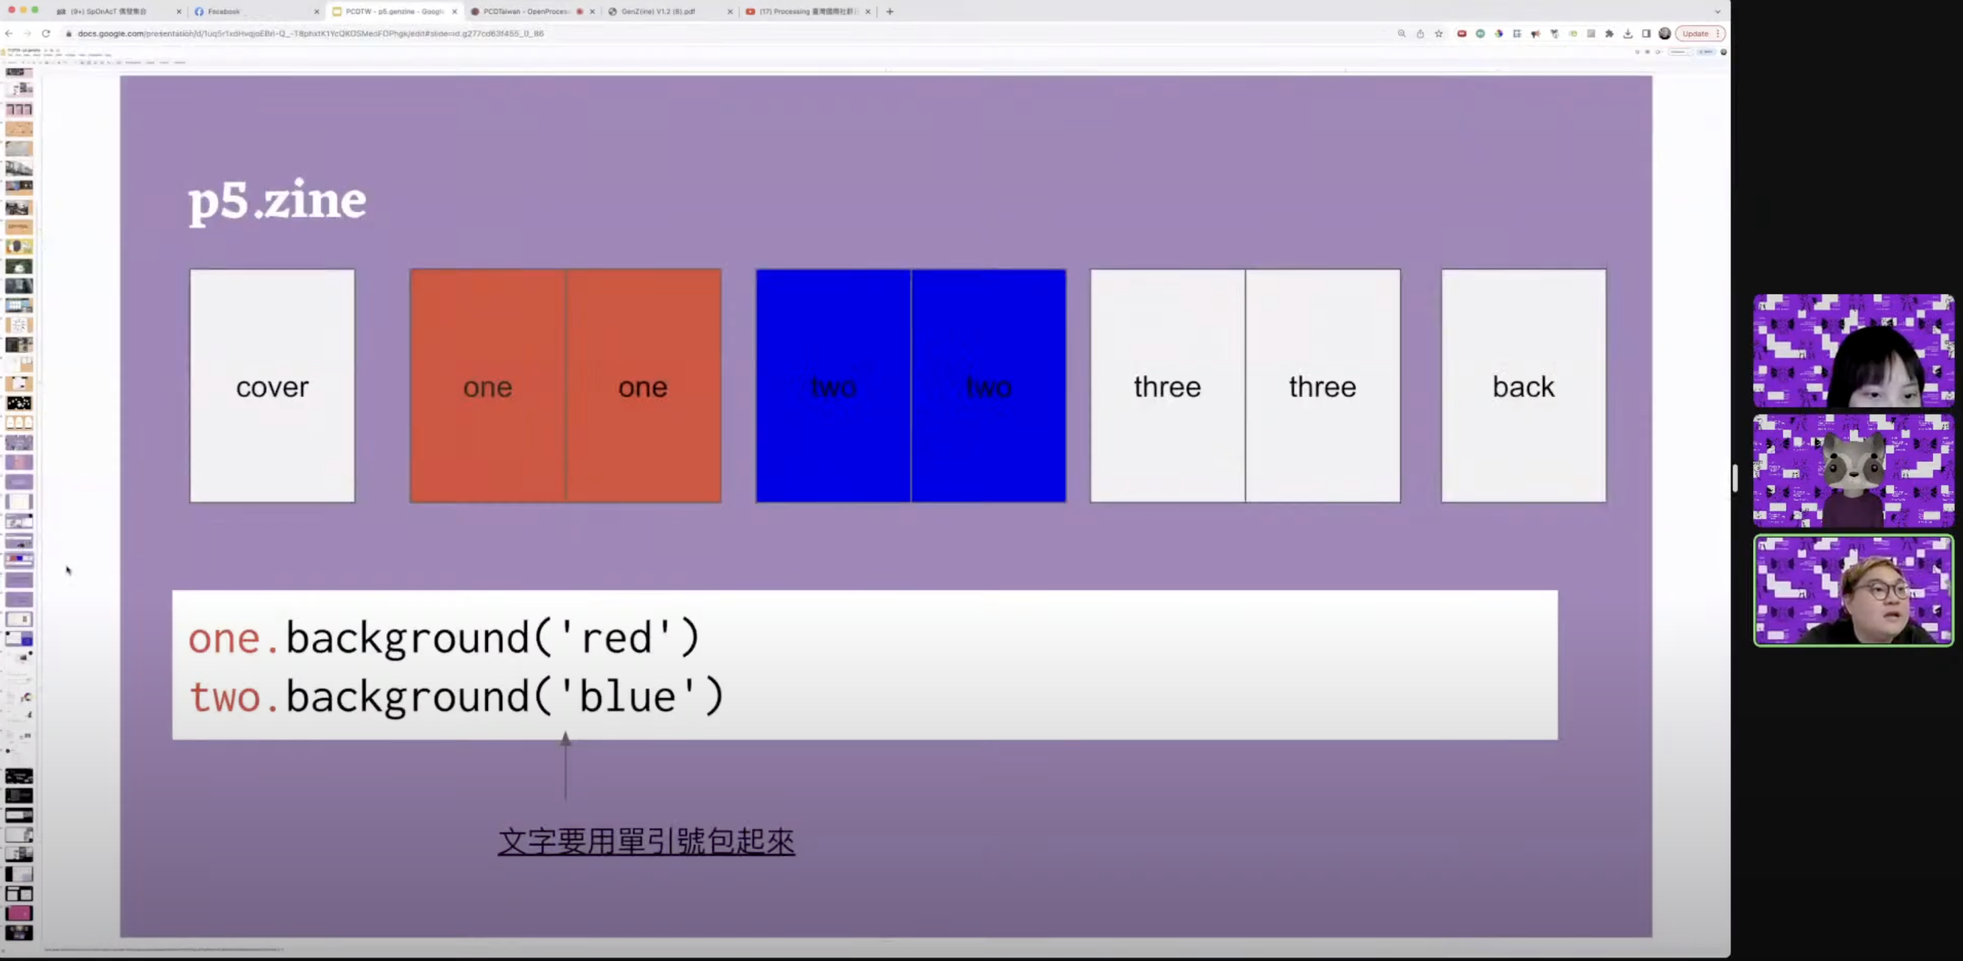This screenshot has width=1963, height=961.
Task: Click the underlined Chinese text link on the slide
Action: pyautogui.click(x=646, y=841)
